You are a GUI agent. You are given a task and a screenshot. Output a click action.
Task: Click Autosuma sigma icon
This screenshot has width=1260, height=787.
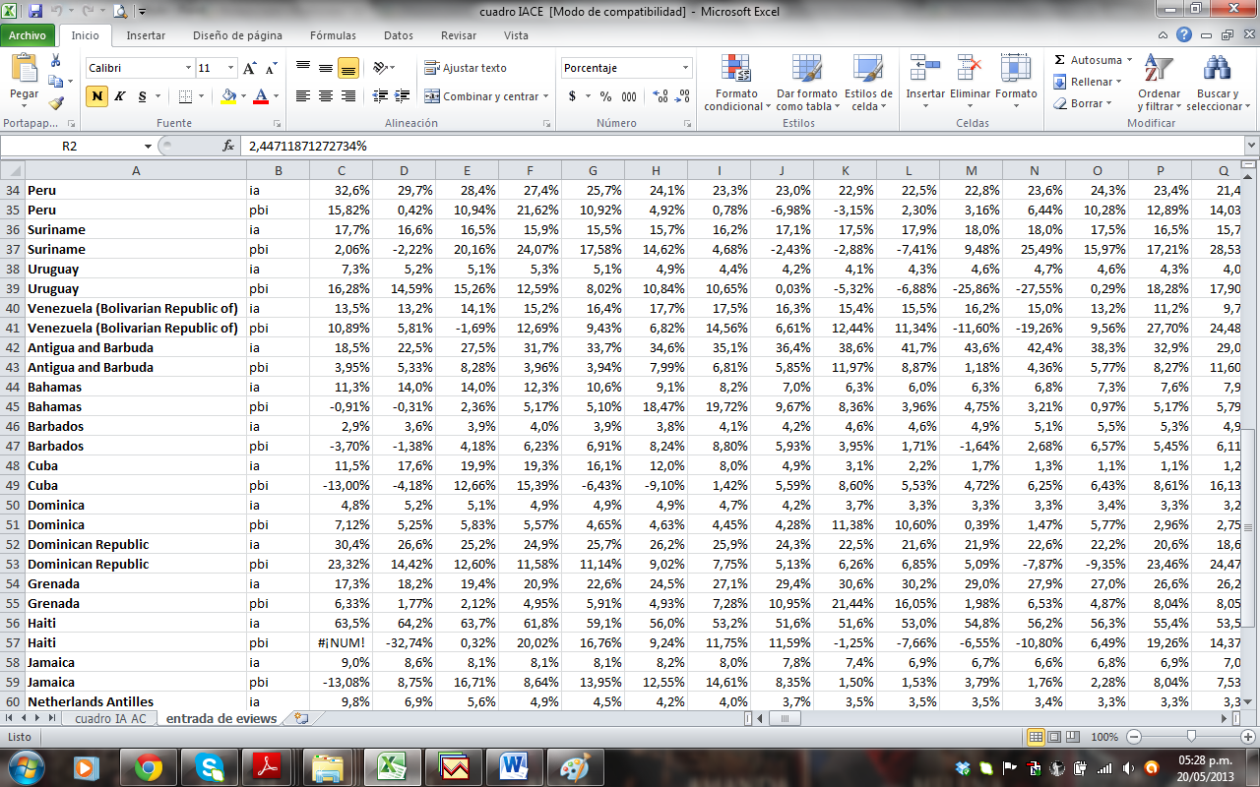[x=1059, y=60]
